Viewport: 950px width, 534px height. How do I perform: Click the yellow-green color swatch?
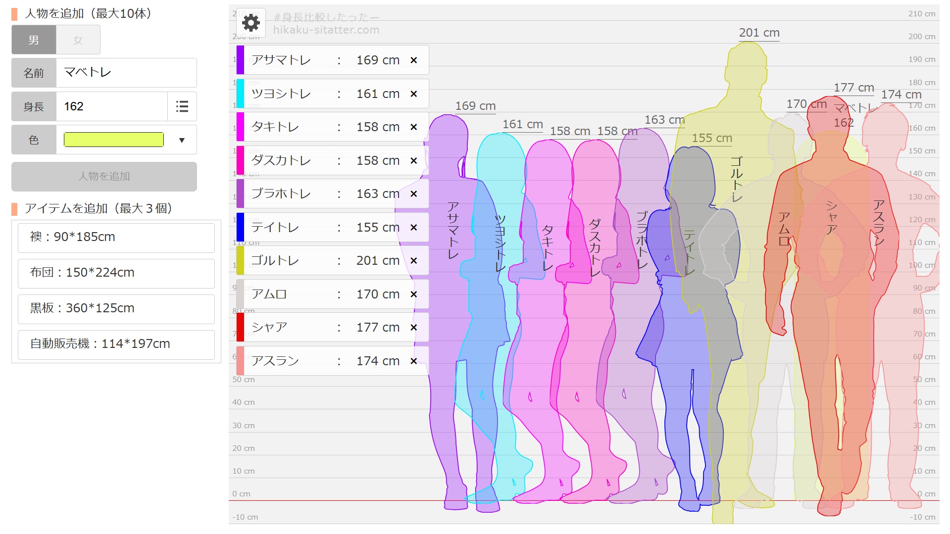pos(114,140)
